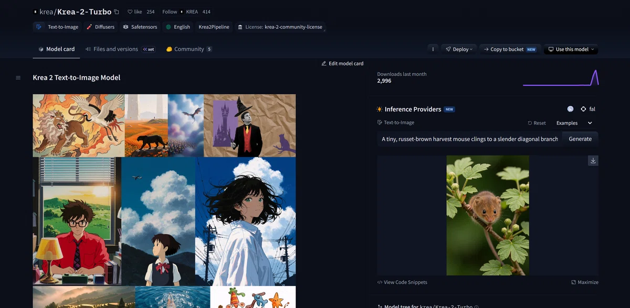
Task: Open the krea-2-community-license tag
Action: 280,27
